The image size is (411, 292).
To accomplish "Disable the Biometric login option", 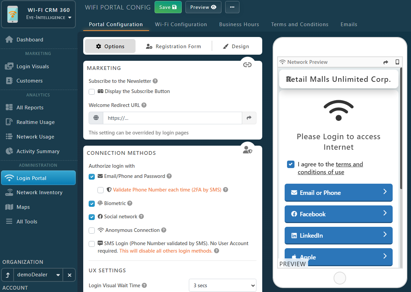I will tap(91, 204).
